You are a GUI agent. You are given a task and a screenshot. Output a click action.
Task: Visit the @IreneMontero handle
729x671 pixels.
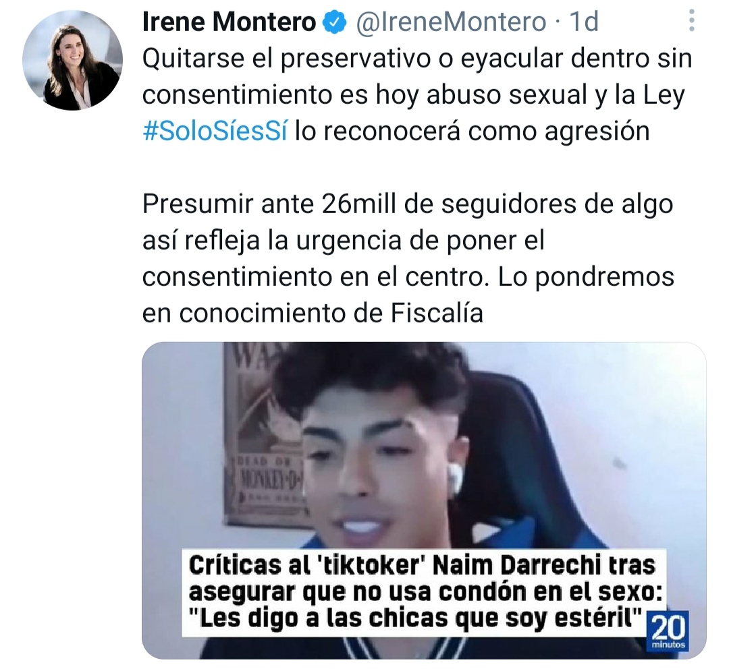click(x=450, y=22)
